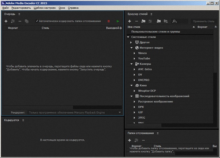Expand the Другое category
This screenshot has width=220, height=158.
[131, 43]
